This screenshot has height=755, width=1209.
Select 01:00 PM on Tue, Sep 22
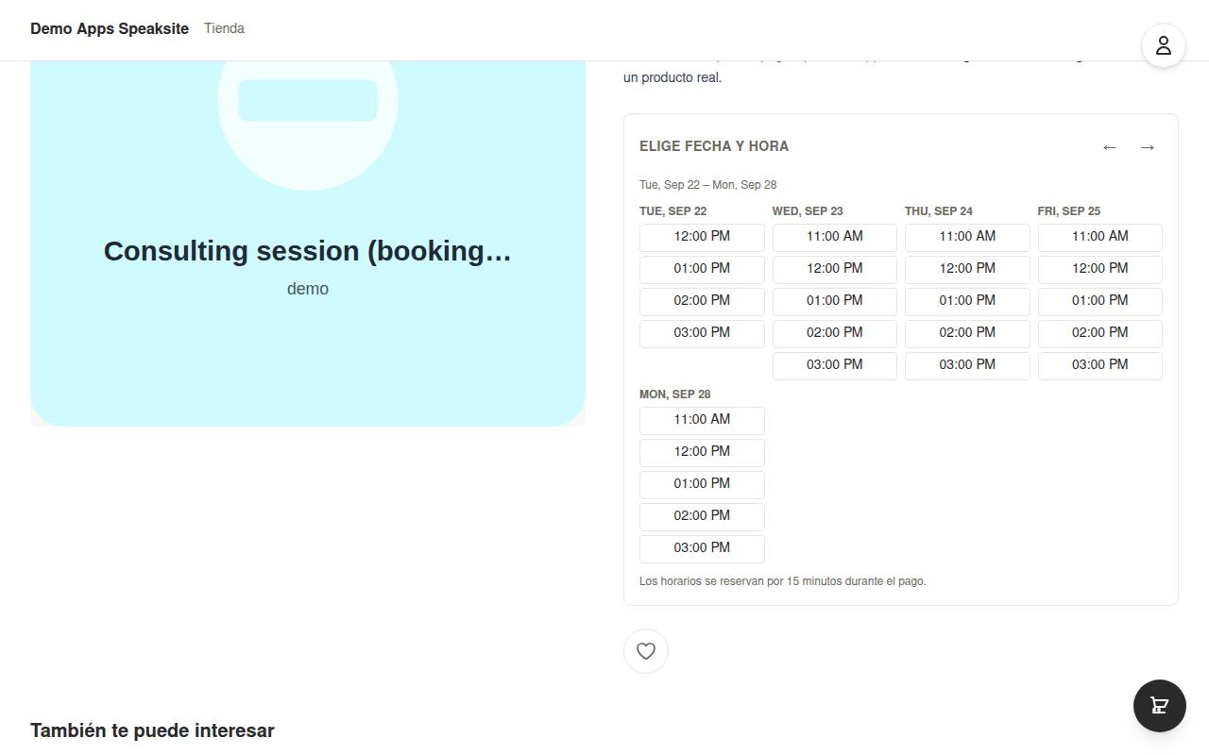click(702, 269)
